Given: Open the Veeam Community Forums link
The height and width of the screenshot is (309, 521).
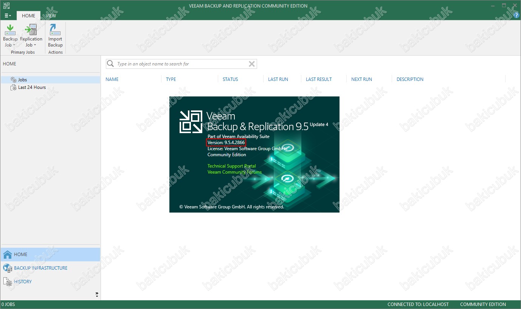Looking at the screenshot, I should (x=234, y=172).
